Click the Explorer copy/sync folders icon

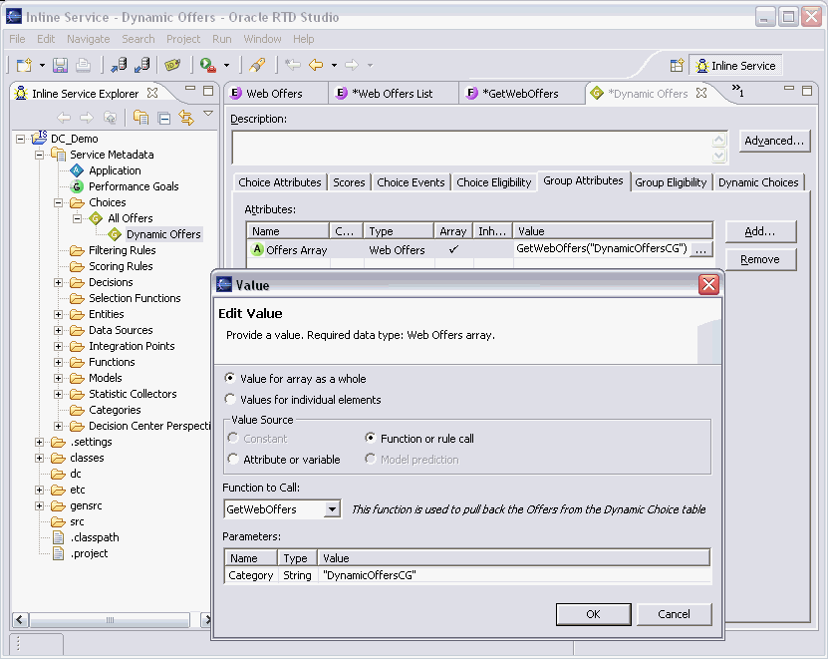[x=140, y=118]
